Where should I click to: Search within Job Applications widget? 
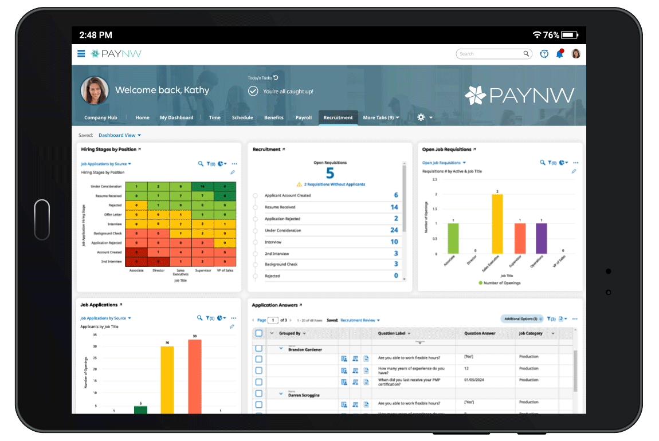click(199, 317)
